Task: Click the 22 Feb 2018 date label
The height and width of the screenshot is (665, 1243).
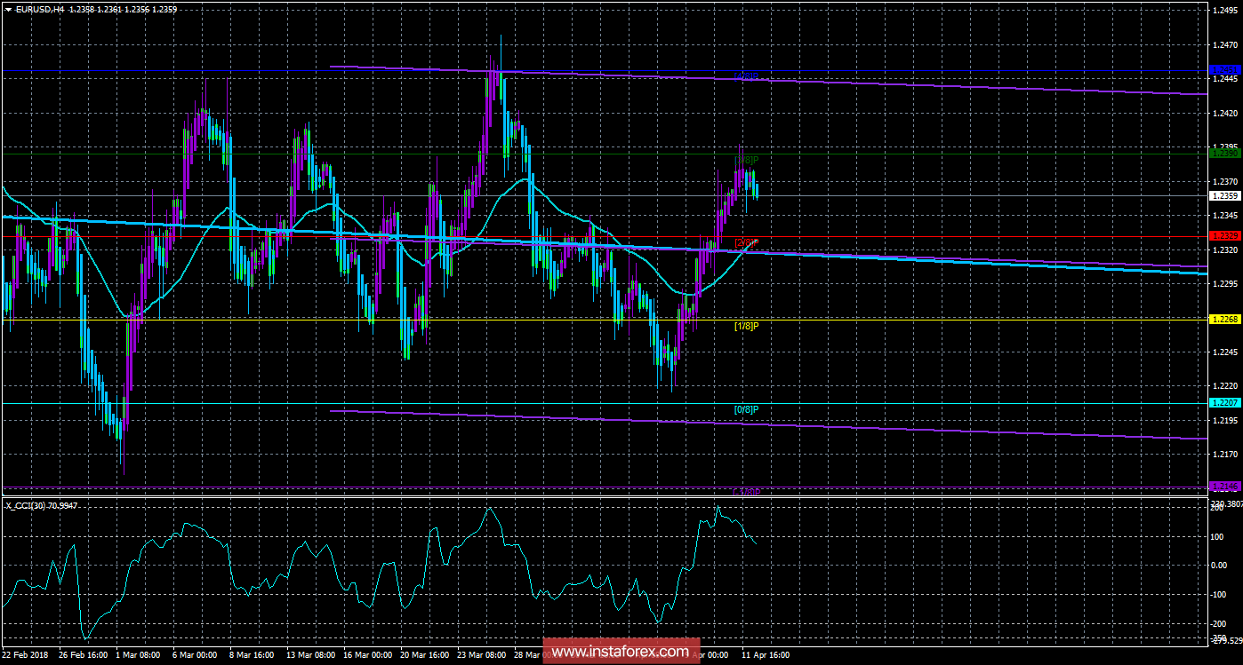Action: click(x=26, y=654)
